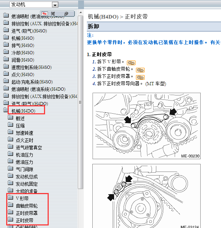Viewport: 221px width, 228px height.
Task: Click the tree panel vertical scrollbar thumb
Action: (x=81, y=102)
